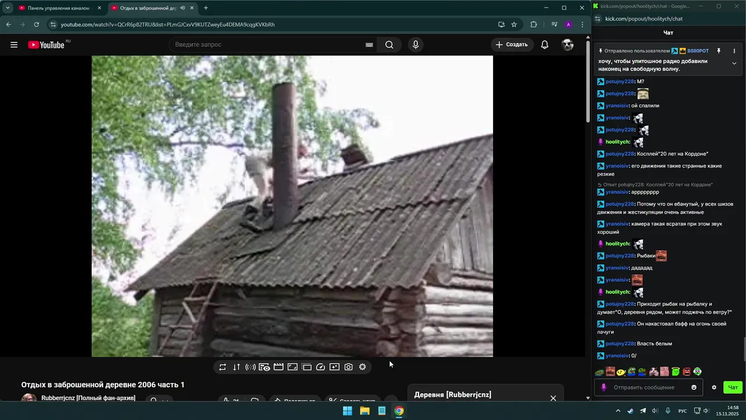Open the Rubberrjcnz channel name link

click(x=88, y=398)
